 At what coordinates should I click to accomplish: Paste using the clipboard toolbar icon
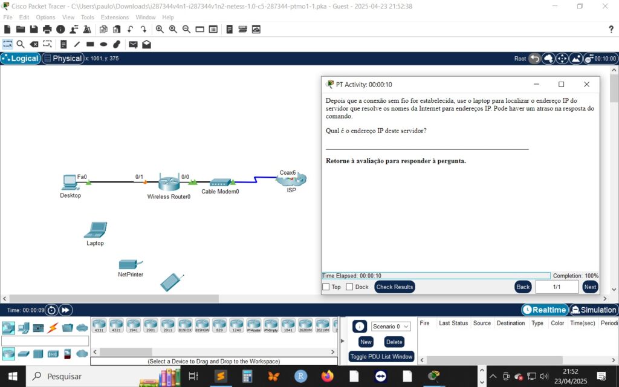[x=117, y=29]
